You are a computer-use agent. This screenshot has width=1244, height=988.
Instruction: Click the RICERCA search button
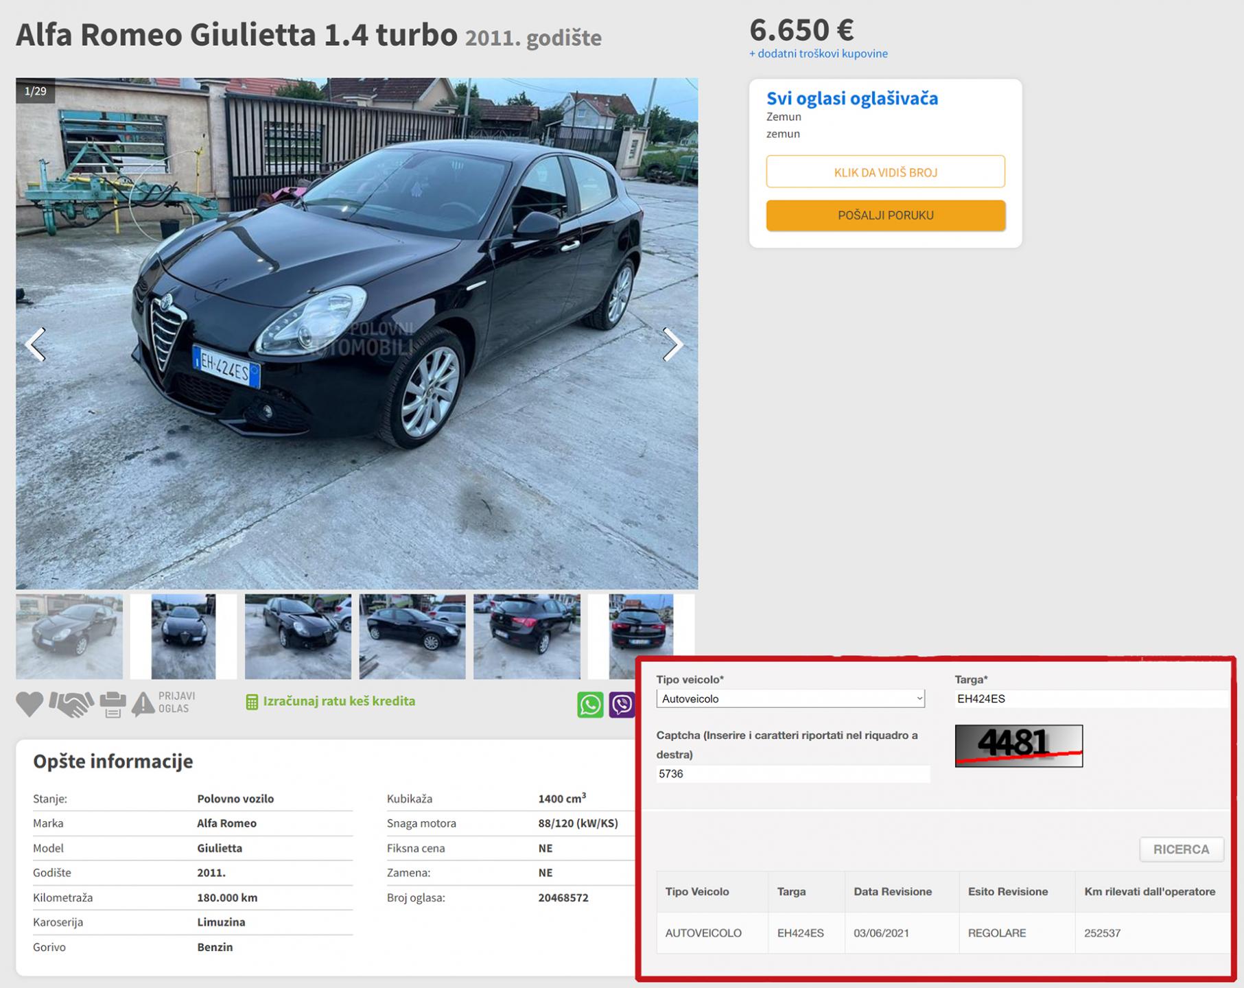(x=1181, y=849)
